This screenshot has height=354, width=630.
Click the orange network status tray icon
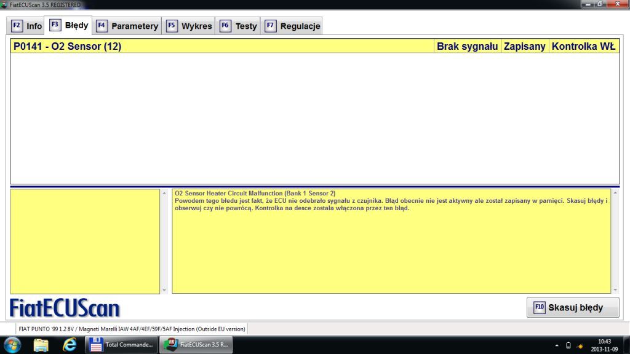[579, 345]
